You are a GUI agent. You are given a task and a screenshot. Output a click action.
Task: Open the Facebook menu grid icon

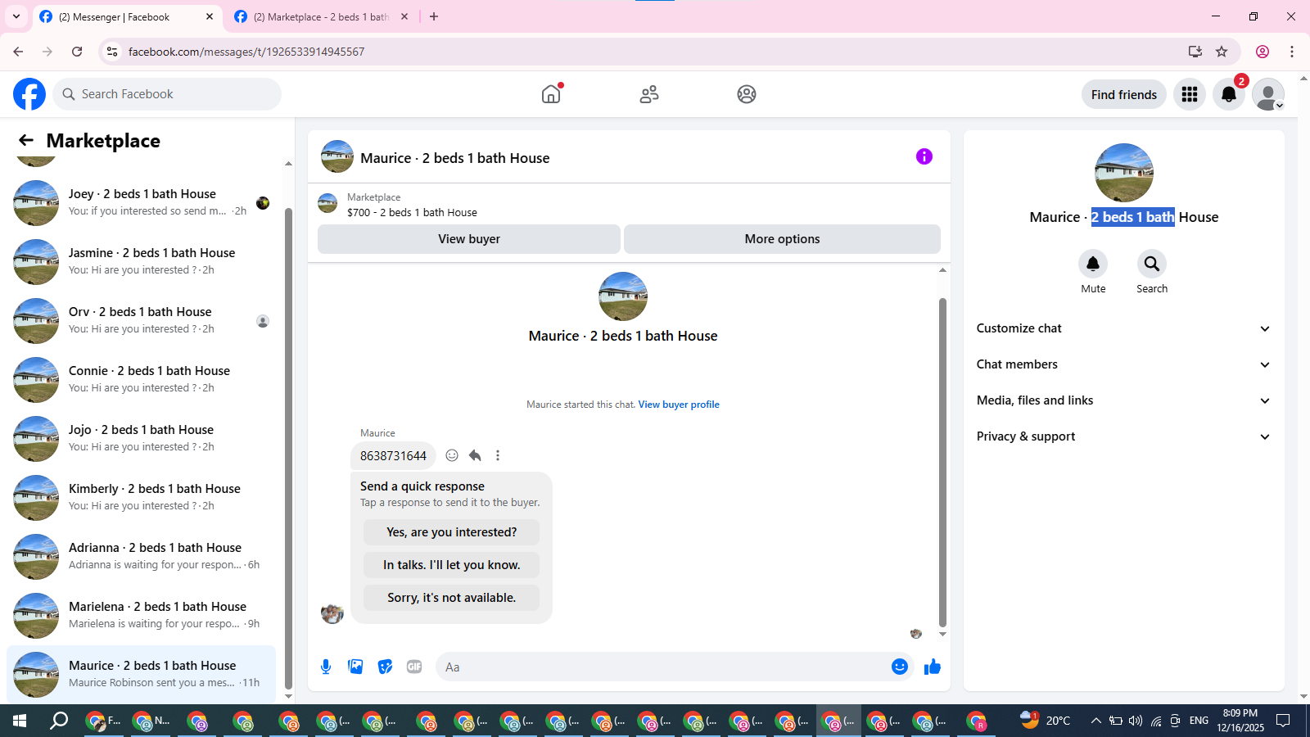tap(1190, 94)
